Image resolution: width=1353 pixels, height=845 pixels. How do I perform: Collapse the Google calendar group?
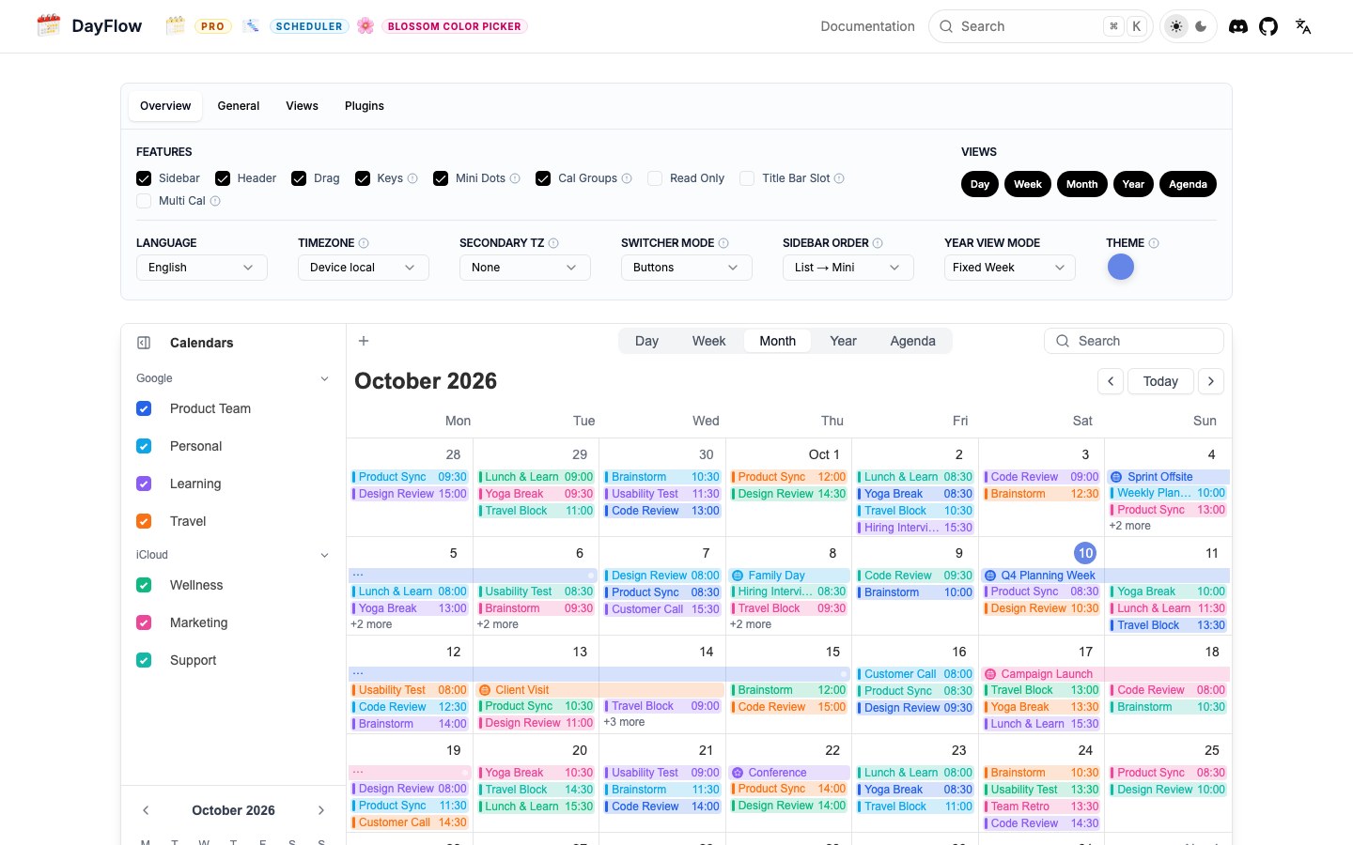(324, 378)
